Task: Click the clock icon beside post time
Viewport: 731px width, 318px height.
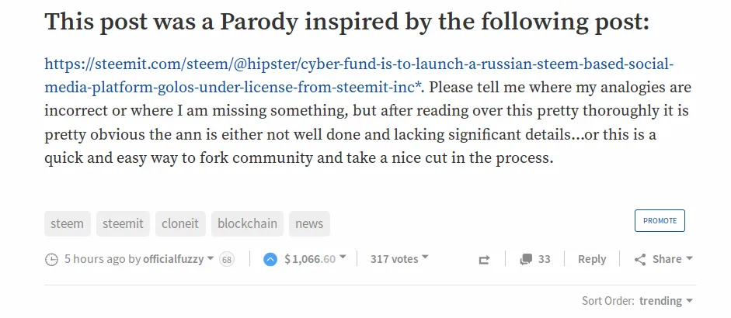Action: click(52, 259)
